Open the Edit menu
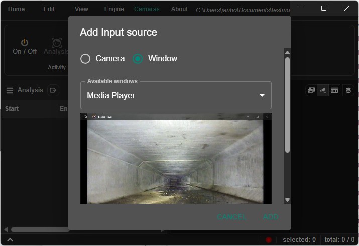The width and height of the screenshot is (359, 246). (49, 9)
